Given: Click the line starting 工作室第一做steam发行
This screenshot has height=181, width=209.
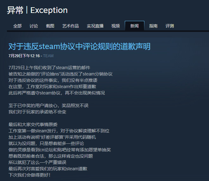Looking at the screenshot, I should click(x=59, y=131).
